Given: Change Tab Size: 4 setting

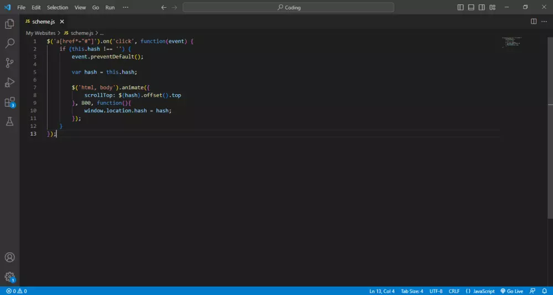Looking at the screenshot, I should click(x=412, y=291).
